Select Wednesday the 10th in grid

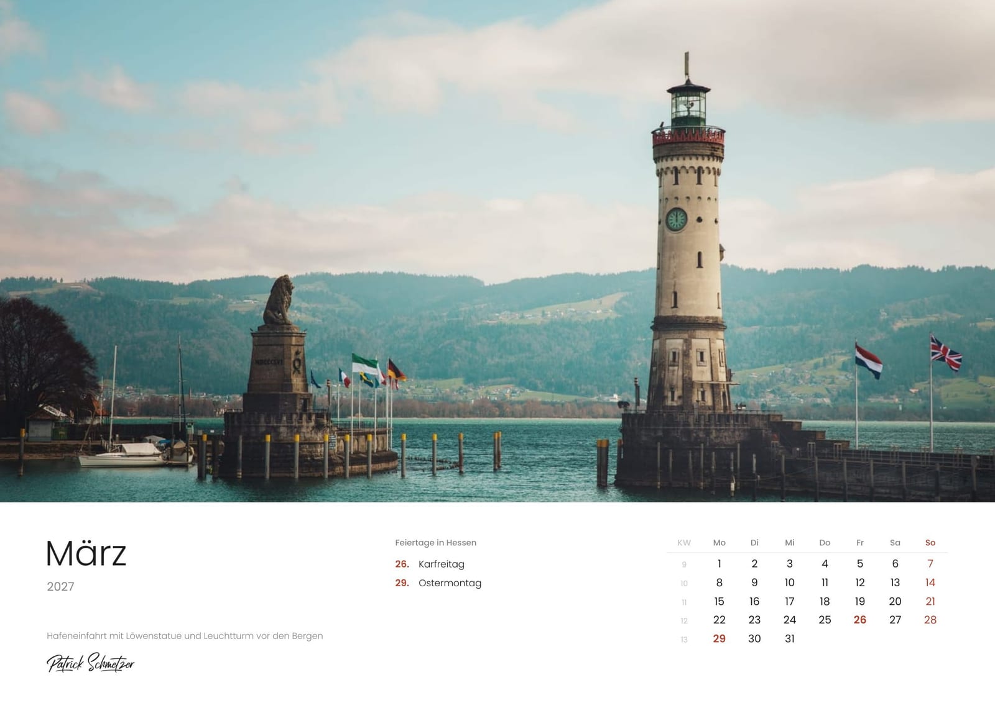[790, 583]
